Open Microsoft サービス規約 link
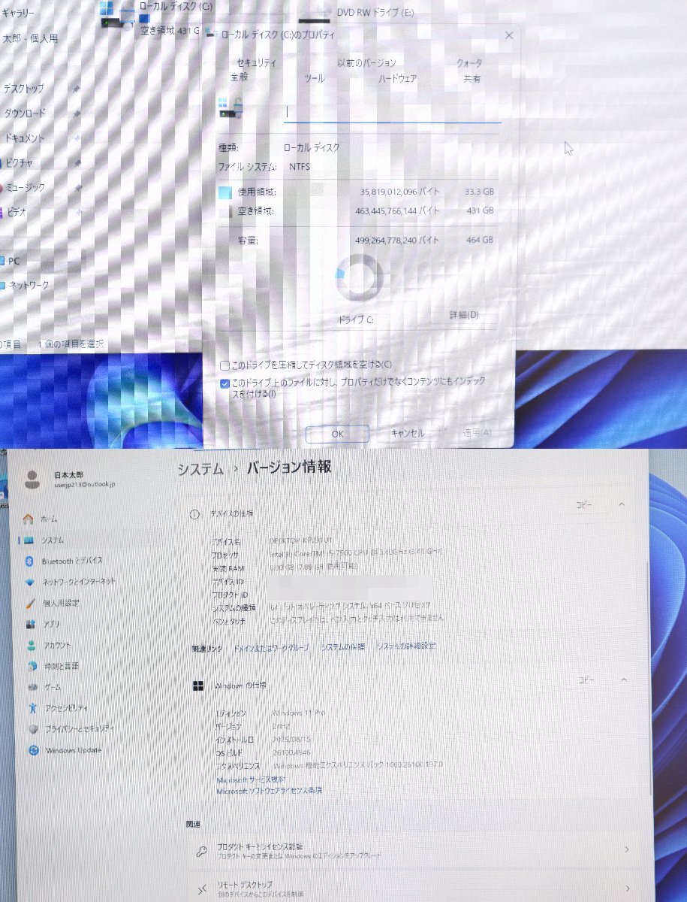 [x=251, y=779]
